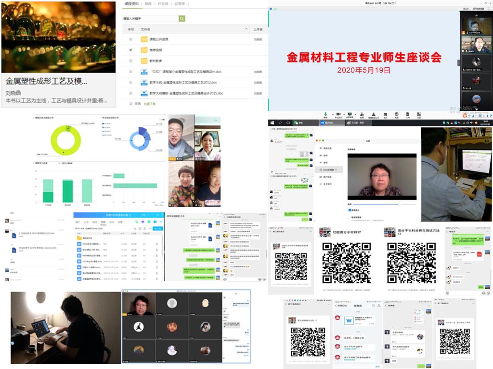Click the participant strip up arrow

476,15
